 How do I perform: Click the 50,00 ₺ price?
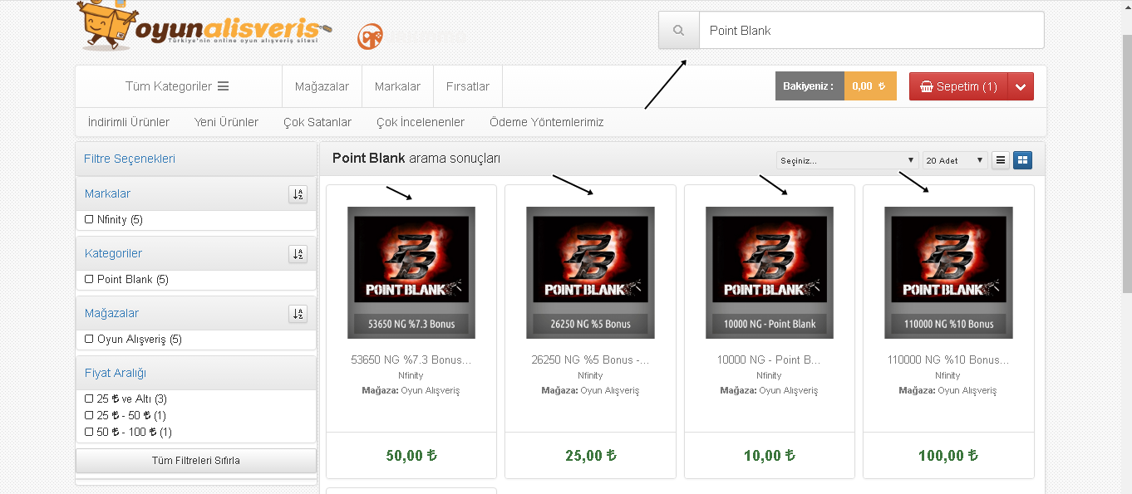[411, 456]
